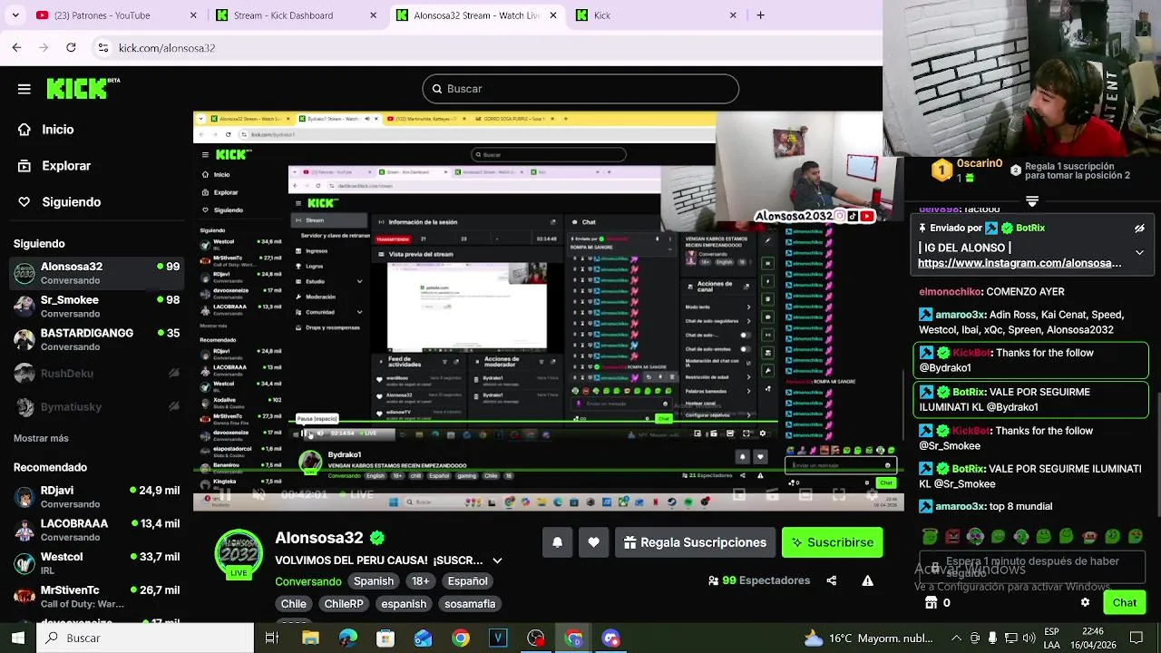Go back in the browser

click(16, 47)
